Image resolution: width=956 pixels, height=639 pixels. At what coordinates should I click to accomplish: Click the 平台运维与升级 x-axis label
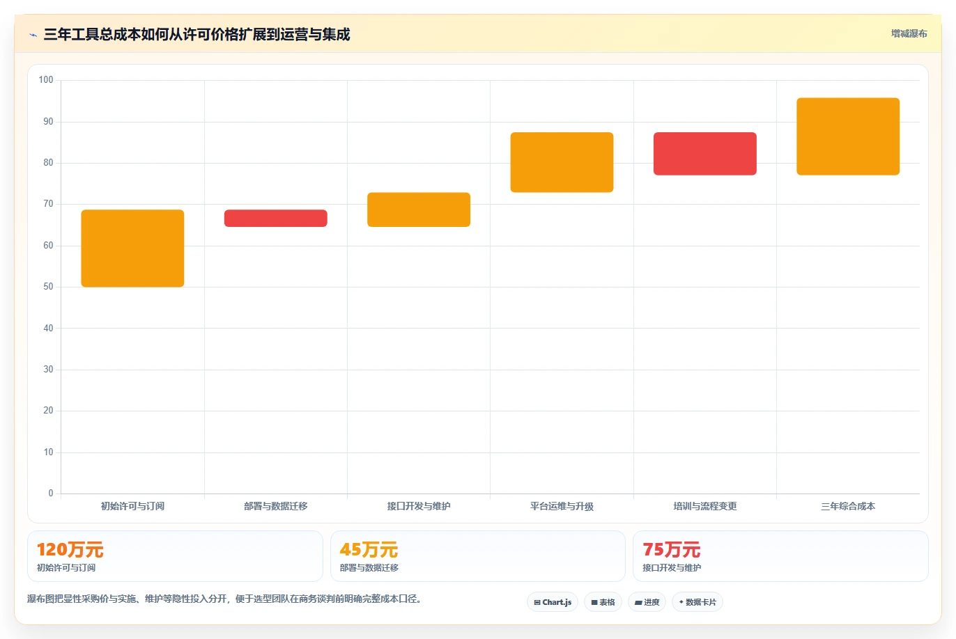[562, 506]
